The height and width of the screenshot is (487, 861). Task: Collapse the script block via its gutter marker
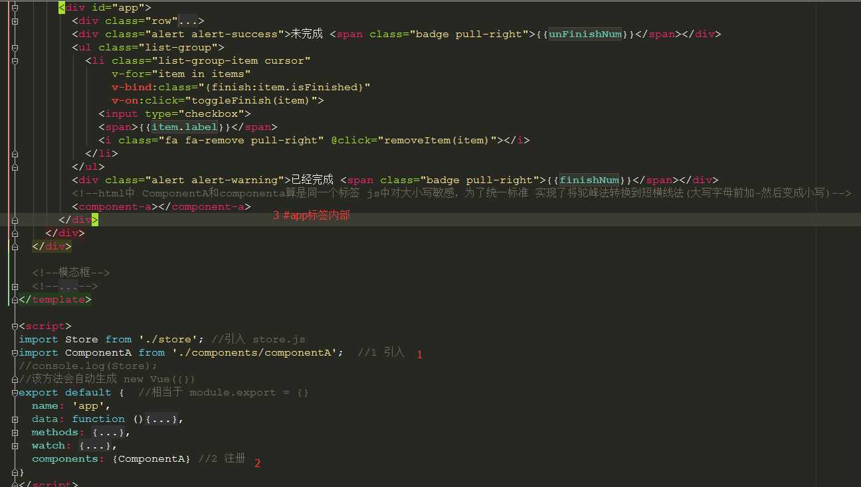pyautogui.click(x=15, y=326)
